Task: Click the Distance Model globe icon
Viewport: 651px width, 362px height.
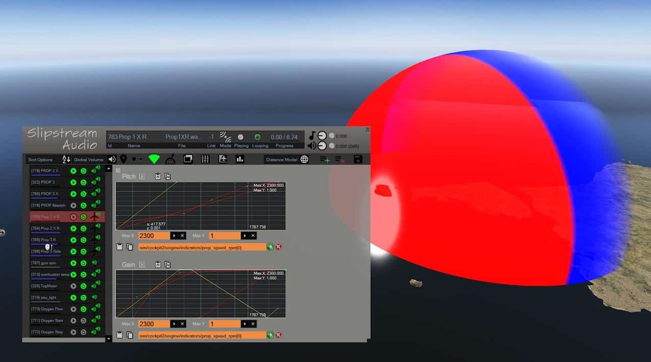Action: [x=305, y=159]
